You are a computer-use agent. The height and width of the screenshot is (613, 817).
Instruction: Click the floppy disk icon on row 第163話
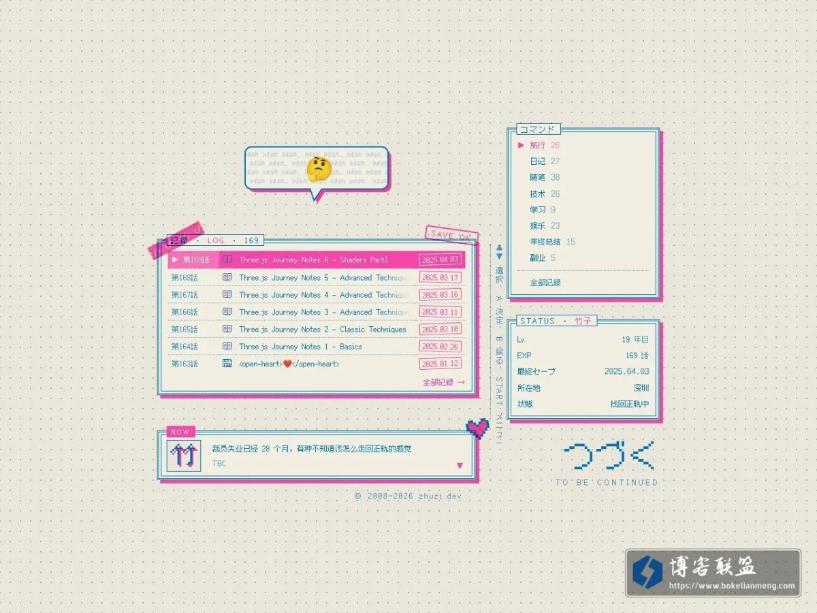click(x=227, y=364)
